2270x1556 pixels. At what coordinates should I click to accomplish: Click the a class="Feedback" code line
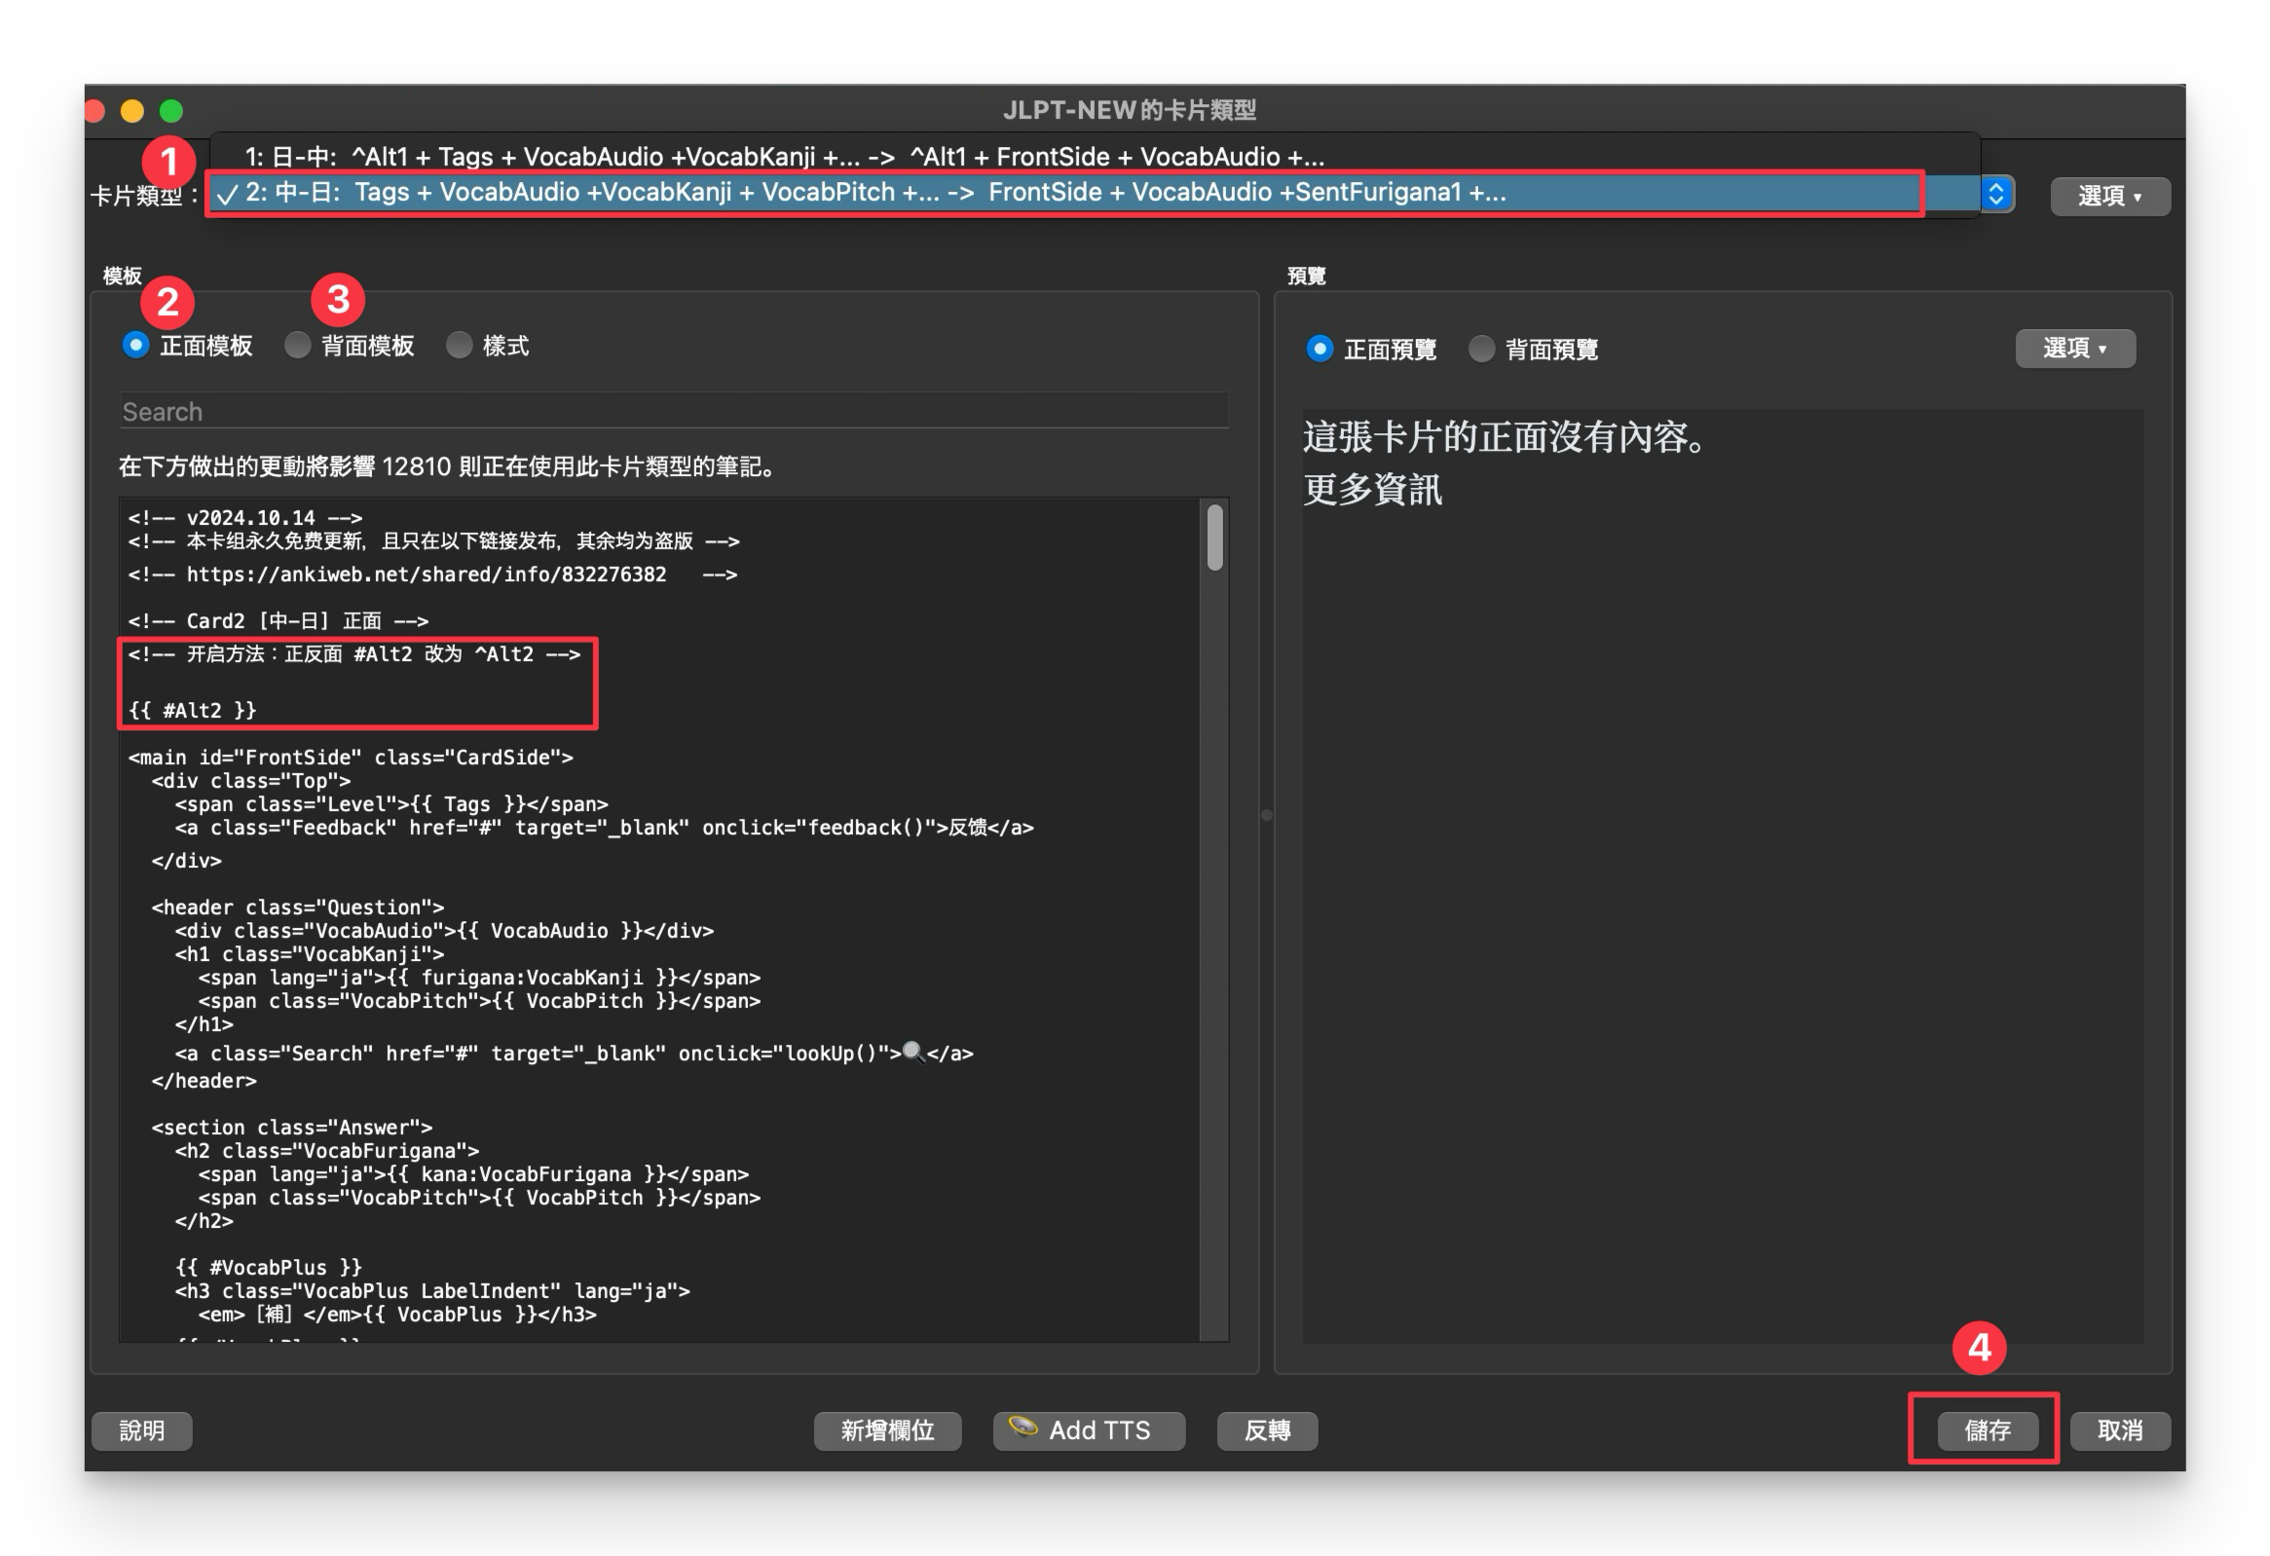click(605, 828)
